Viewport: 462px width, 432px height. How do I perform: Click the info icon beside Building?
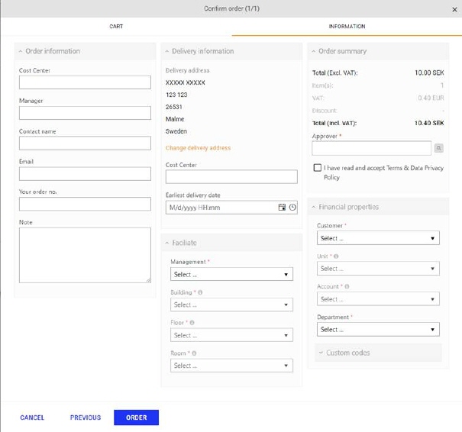click(x=200, y=292)
